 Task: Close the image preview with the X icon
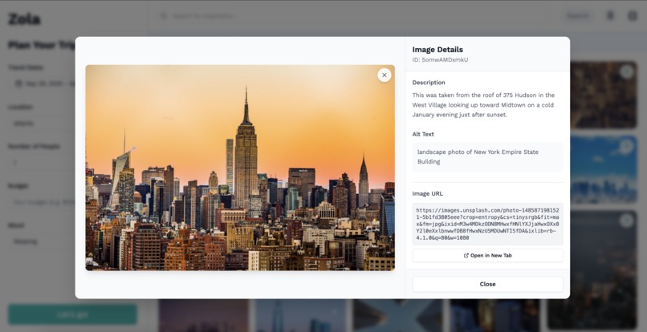tap(385, 75)
